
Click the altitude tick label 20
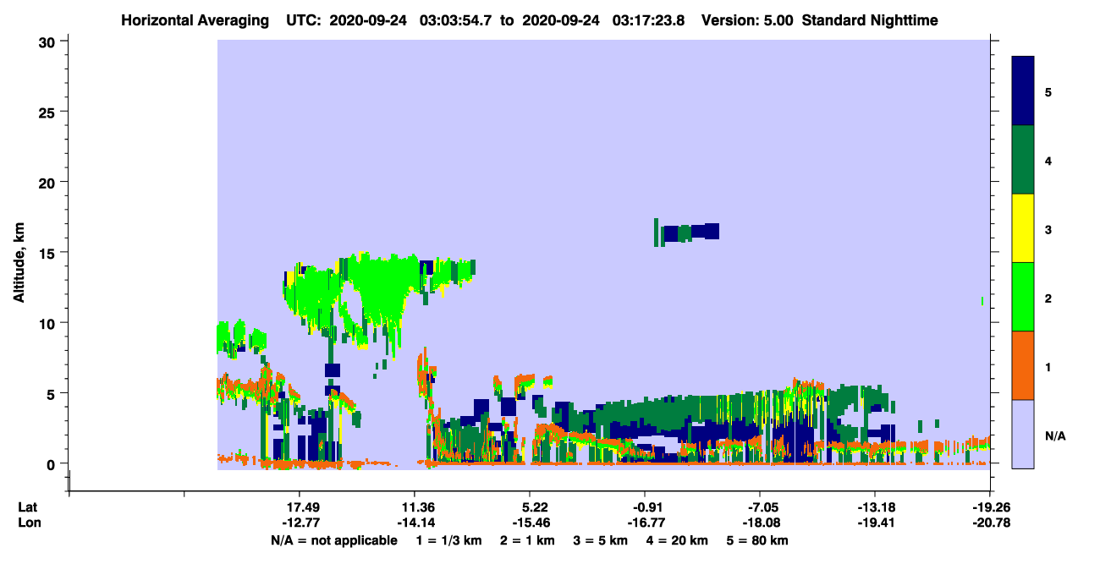[x=49, y=182]
